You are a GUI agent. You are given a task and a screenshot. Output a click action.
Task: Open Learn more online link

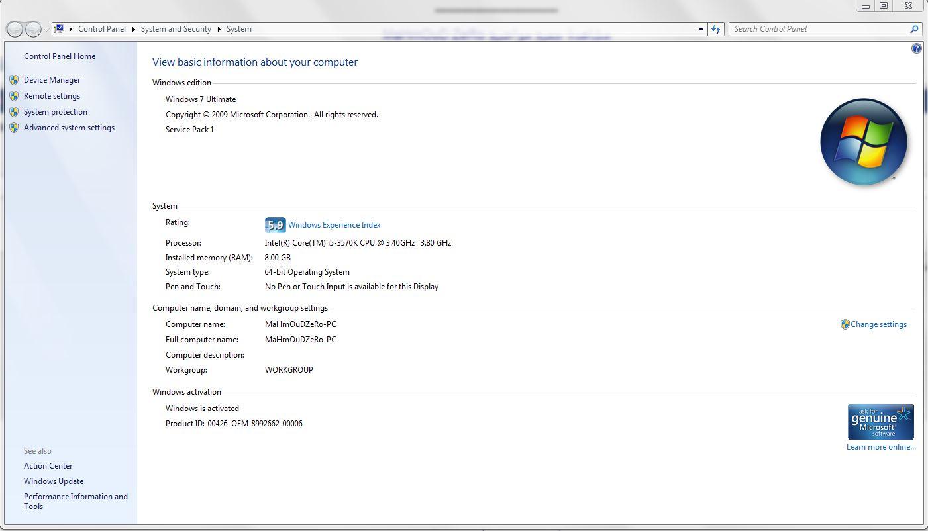pyautogui.click(x=881, y=447)
